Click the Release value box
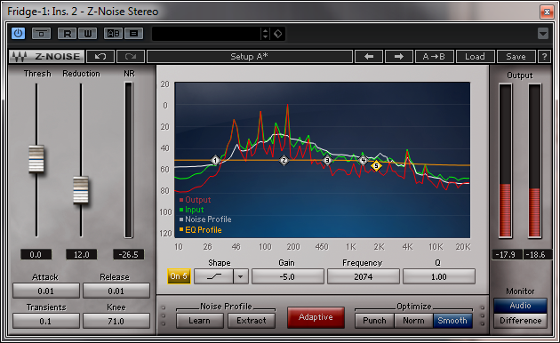The height and width of the screenshot is (343, 560). pos(116,291)
